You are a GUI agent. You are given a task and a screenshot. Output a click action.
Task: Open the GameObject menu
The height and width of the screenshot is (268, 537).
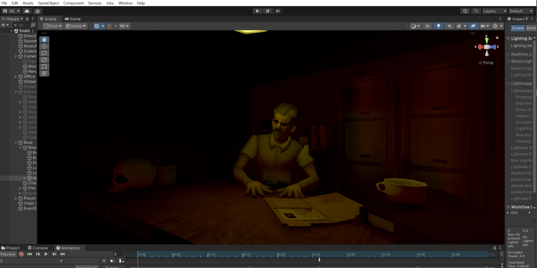(x=48, y=3)
